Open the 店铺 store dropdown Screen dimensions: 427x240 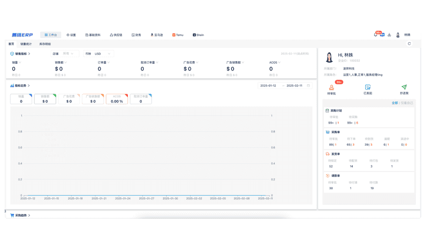pos(65,54)
